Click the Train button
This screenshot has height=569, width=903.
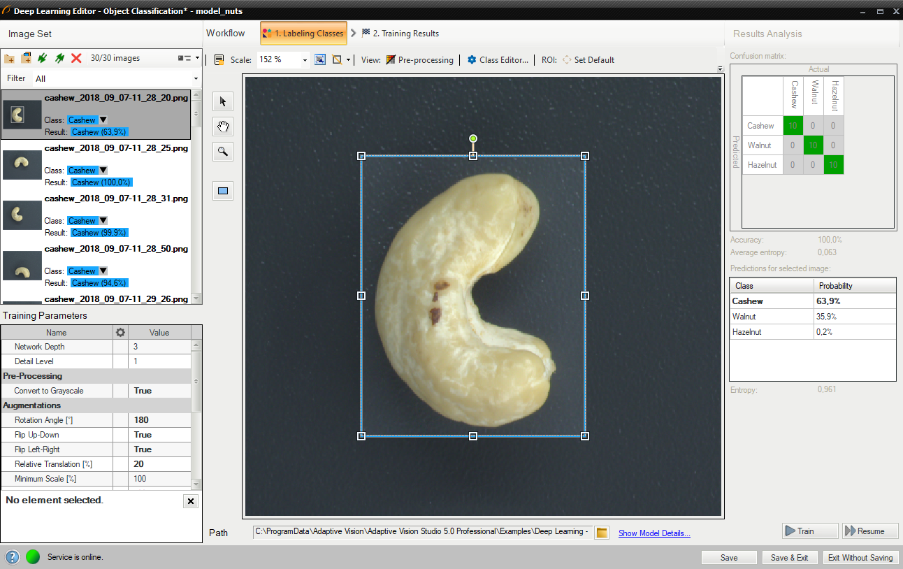(x=809, y=531)
